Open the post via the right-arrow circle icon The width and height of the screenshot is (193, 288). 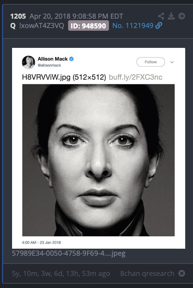point(182,16)
